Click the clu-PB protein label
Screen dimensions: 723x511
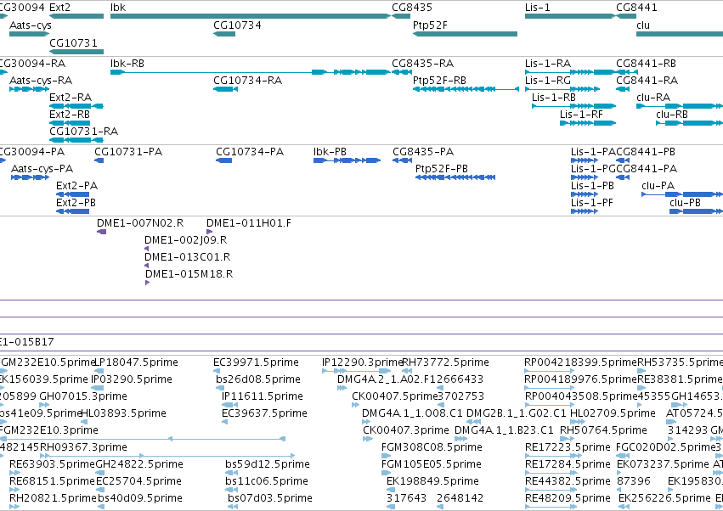[x=685, y=203]
